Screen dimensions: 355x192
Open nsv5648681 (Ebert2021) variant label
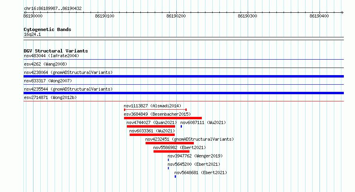(x=201, y=173)
